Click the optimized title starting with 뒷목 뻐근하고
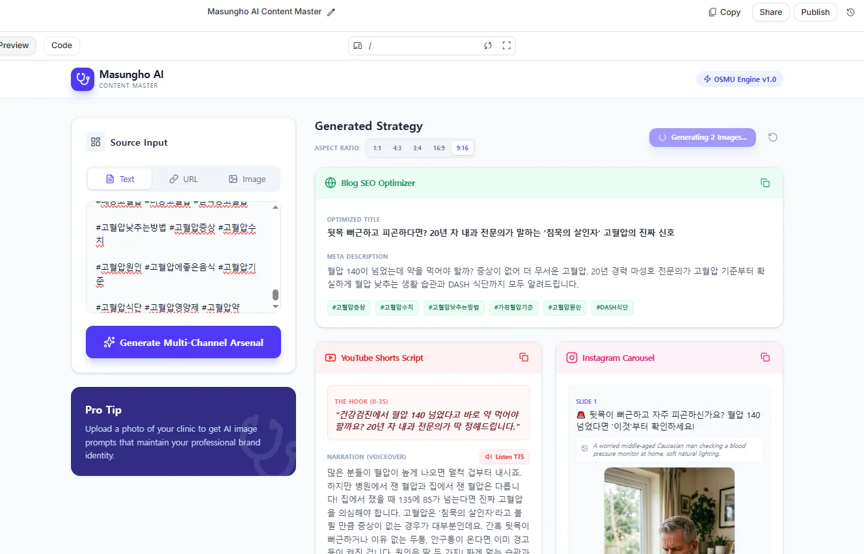864x554 pixels. (501, 232)
